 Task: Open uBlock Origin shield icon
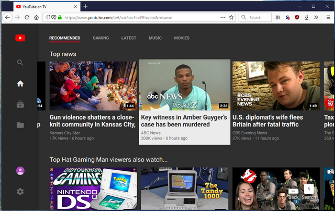tap(297, 17)
